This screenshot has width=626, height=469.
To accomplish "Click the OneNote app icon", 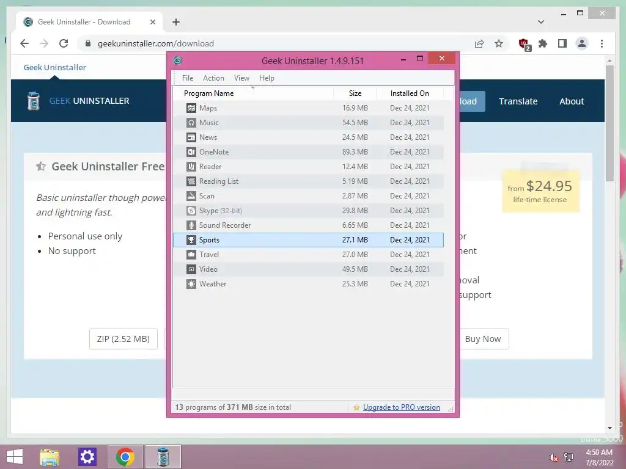I will [191, 152].
